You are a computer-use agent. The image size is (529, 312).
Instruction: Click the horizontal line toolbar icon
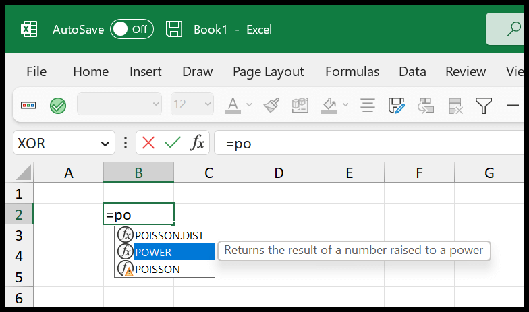coord(513,105)
